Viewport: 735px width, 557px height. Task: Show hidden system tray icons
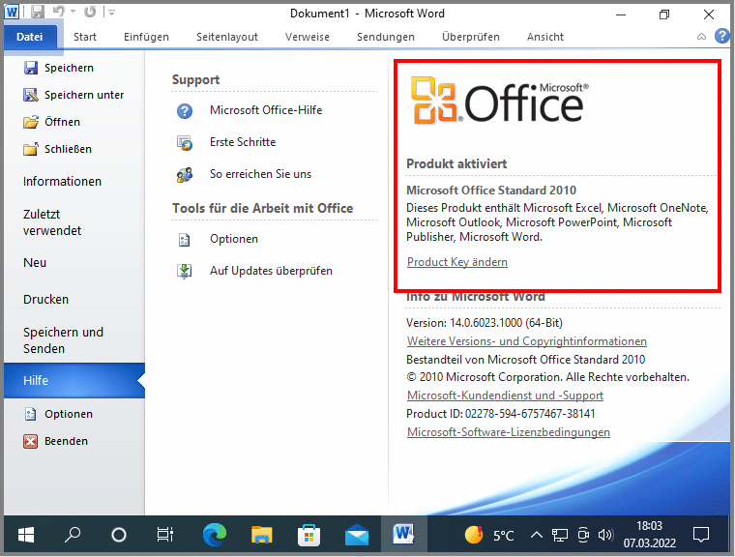coord(536,534)
